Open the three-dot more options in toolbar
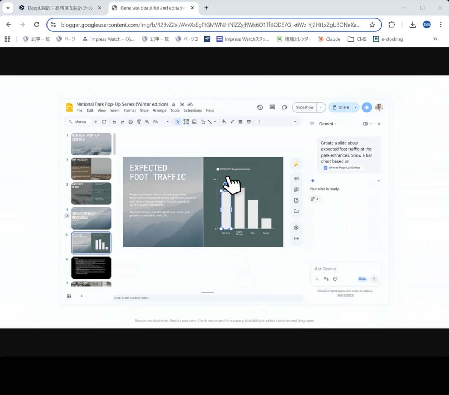449x395 pixels. coord(259,122)
